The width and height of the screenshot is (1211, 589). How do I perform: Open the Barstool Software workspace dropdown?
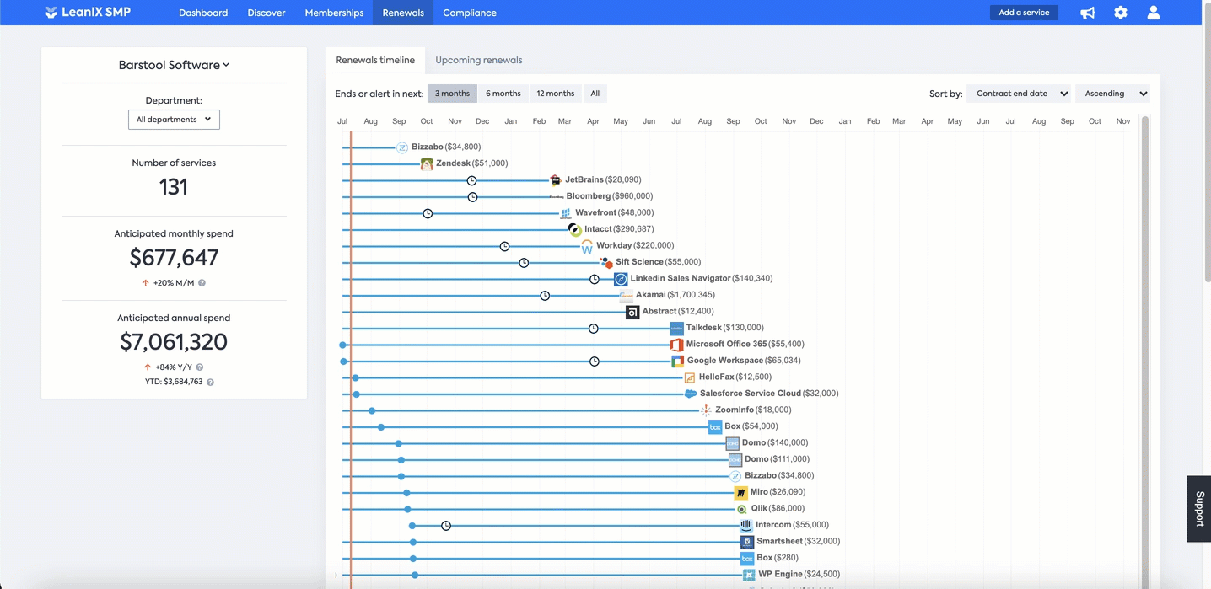point(174,65)
